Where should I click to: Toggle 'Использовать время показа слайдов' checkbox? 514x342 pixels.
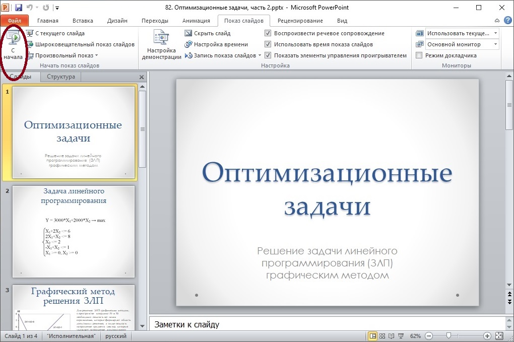tap(268, 44)
